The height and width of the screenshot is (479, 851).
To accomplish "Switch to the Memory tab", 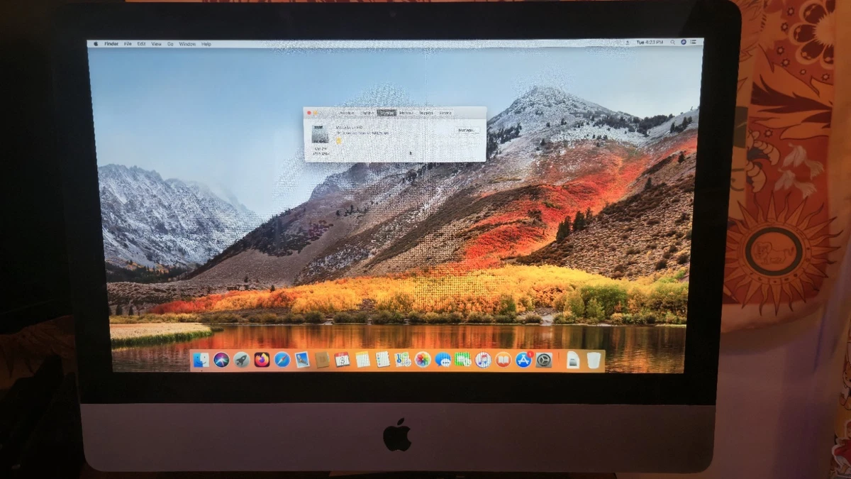I will (406, 113).
